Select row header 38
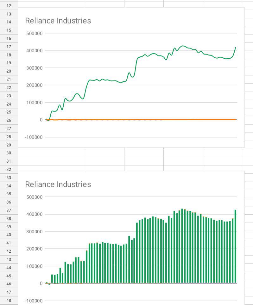 point(9,218)
